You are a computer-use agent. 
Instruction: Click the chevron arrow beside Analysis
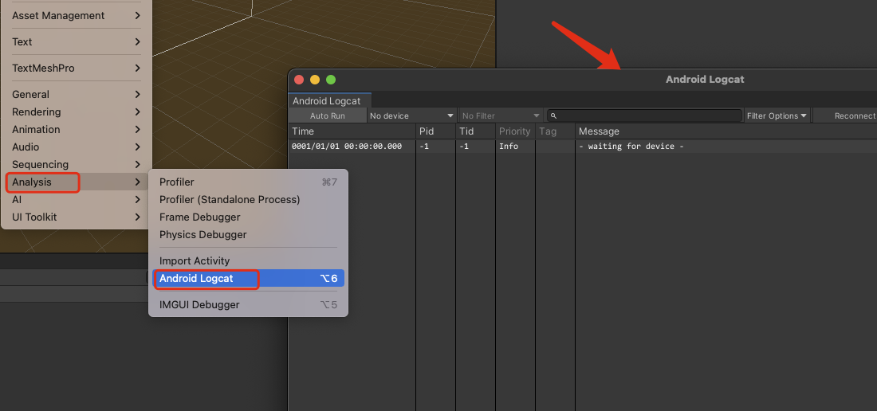click(138, 182)
